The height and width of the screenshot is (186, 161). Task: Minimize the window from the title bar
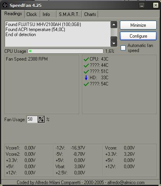(142, 5)
